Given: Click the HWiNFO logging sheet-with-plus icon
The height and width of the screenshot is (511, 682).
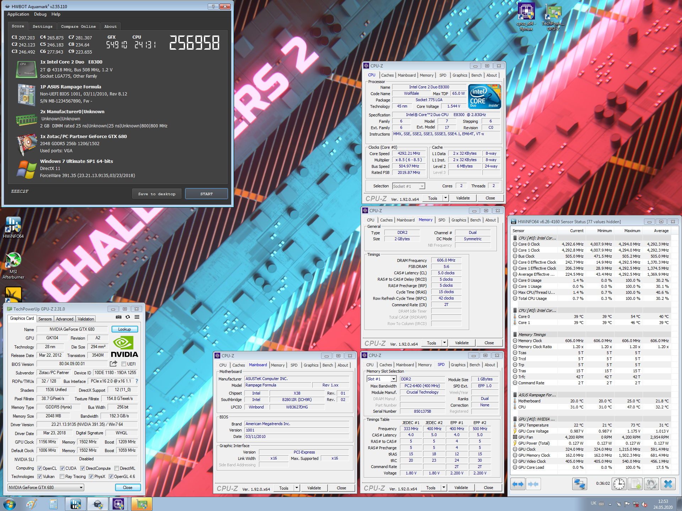Looking at the screenshot, I should (635, 484).
